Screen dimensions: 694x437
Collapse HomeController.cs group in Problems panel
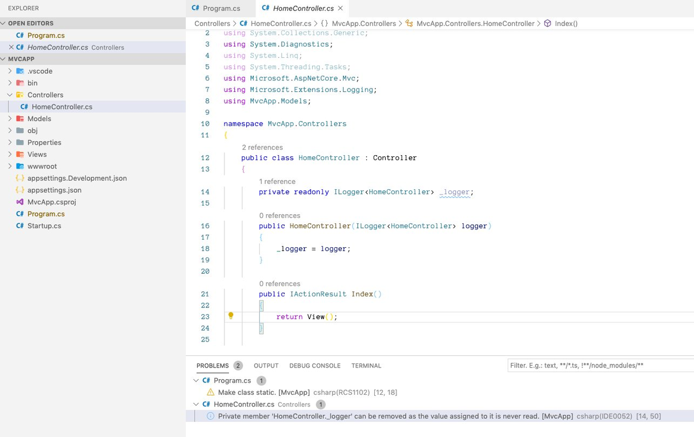[195, 404]
